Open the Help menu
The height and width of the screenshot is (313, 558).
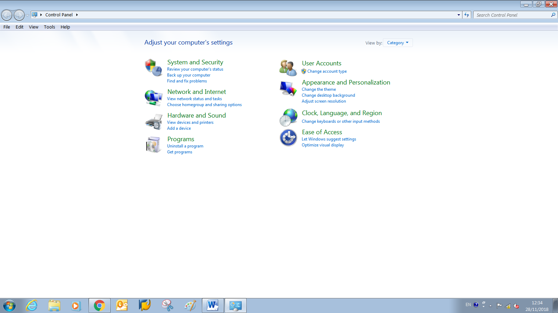(x=65, y=27)
